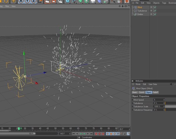This screenshot has width=176, height=139.
Task: Toggle the Wind object enable checkmark
Action: click(155, 7)
